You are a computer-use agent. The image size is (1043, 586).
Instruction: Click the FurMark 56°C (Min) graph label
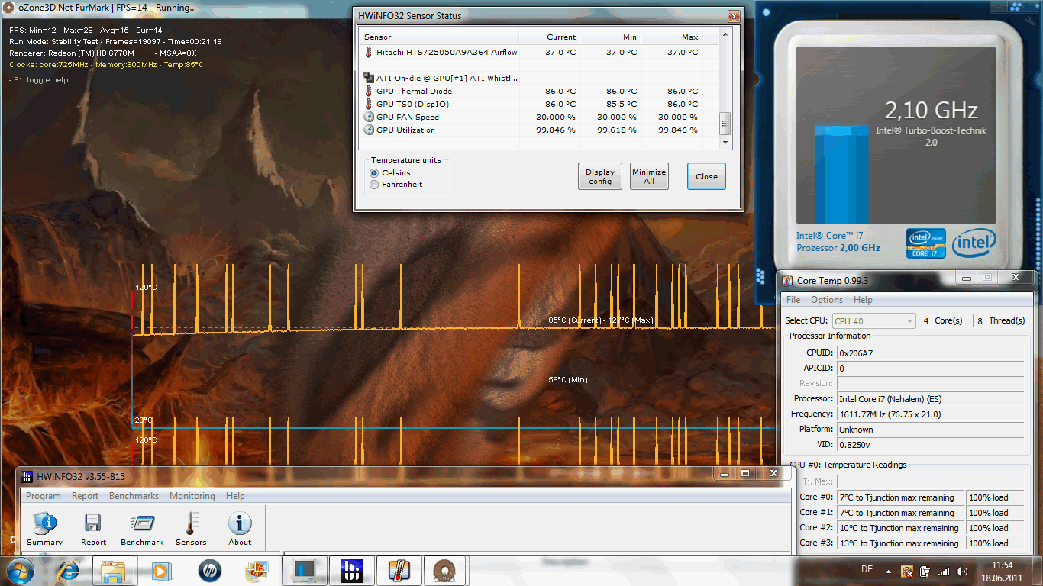point(568,379)
